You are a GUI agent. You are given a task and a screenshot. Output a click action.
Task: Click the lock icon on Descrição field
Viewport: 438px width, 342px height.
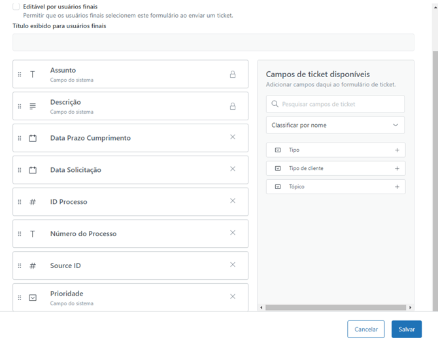tap(233, 106)
